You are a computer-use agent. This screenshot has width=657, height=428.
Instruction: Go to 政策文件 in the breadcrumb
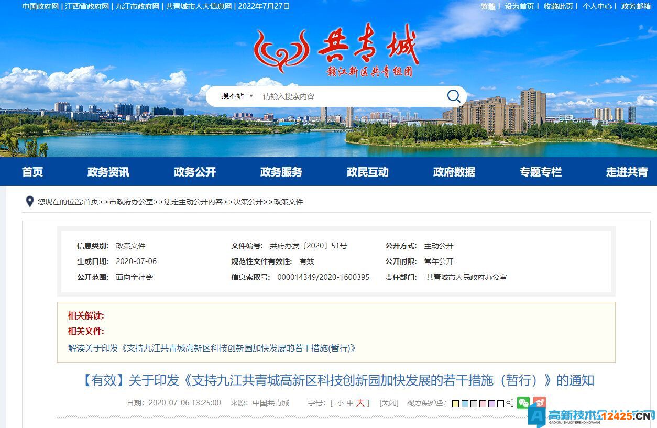(x=289, y=202)
